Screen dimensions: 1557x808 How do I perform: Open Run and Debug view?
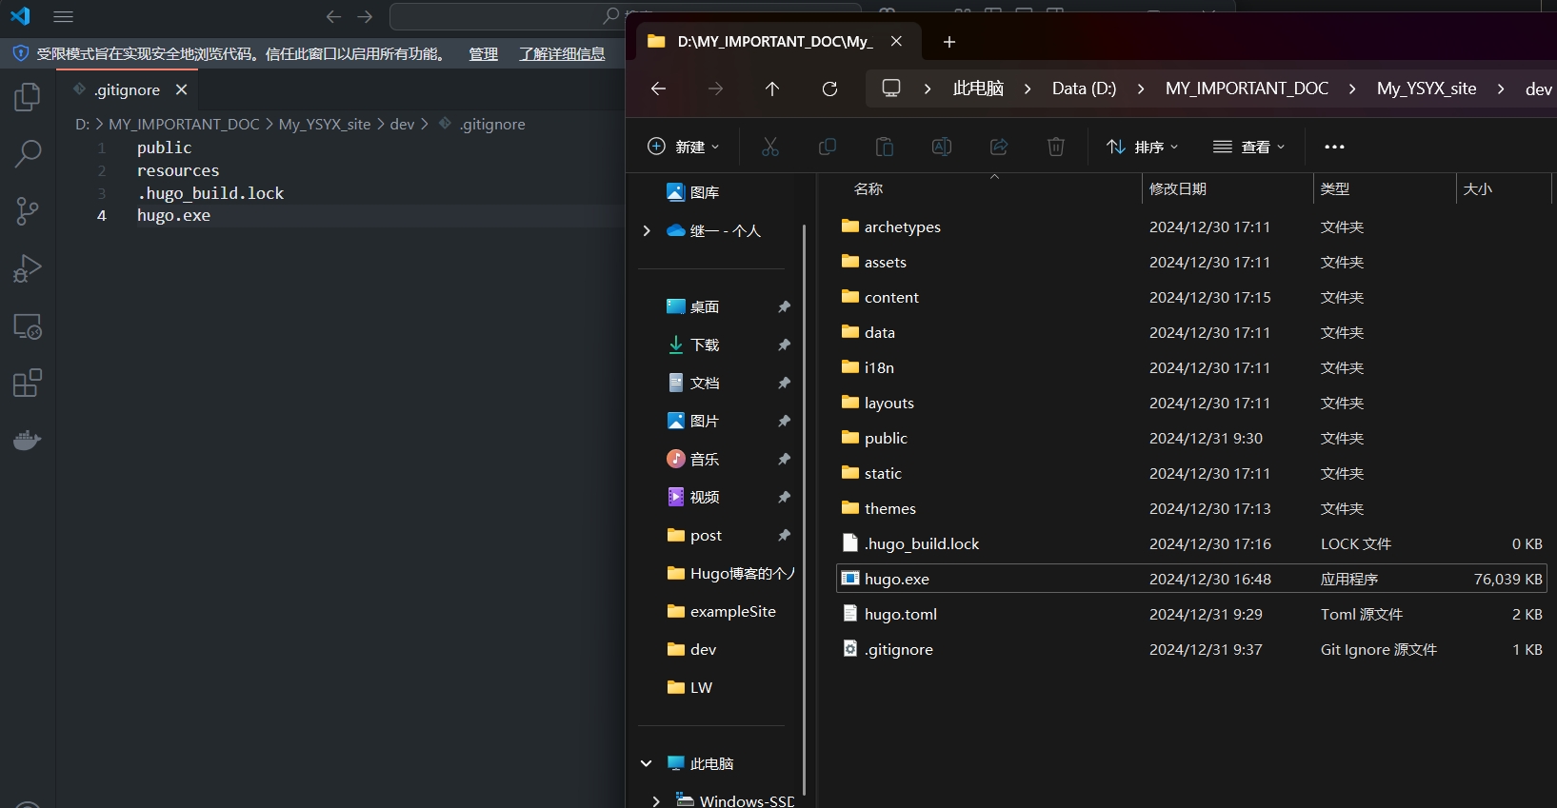[x=28, y=268]
